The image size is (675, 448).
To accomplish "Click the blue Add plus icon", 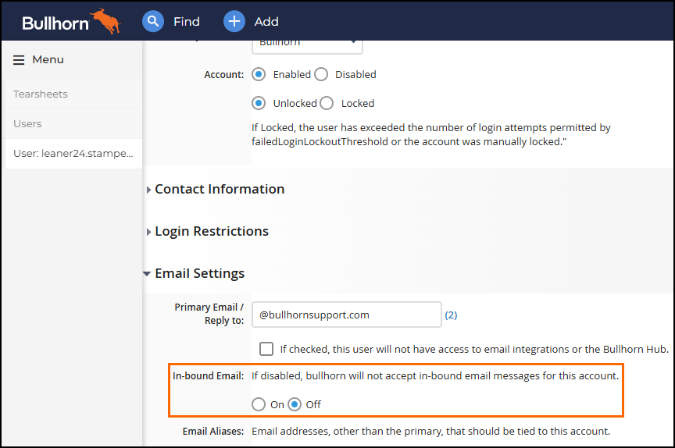I will pos(234,21).
